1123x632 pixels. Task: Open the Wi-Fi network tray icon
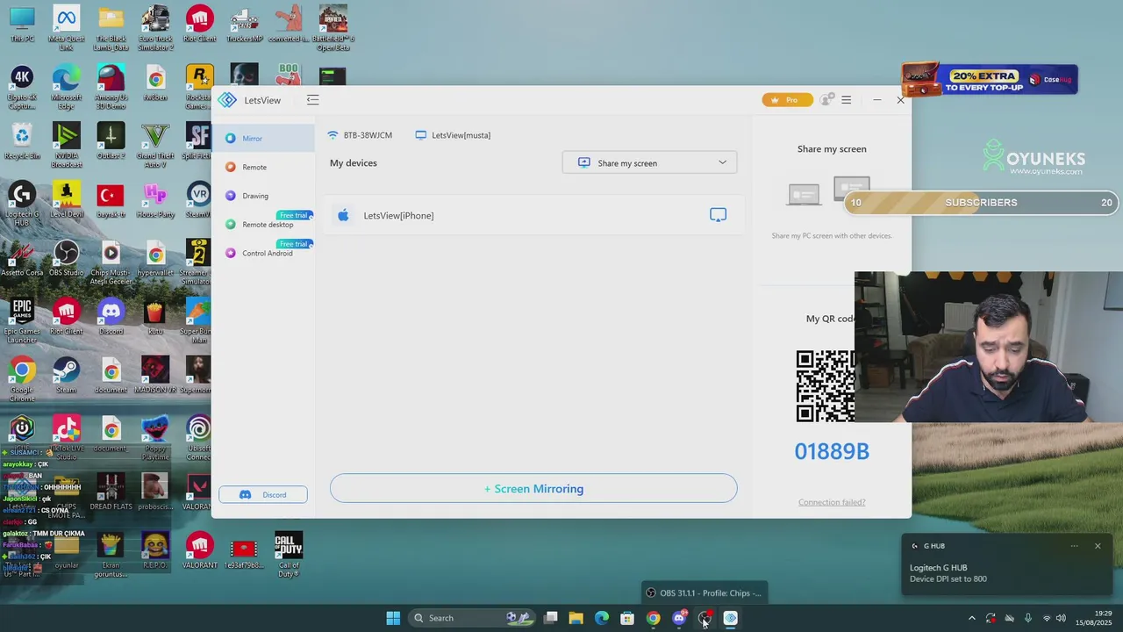(x=1046, y=618)
